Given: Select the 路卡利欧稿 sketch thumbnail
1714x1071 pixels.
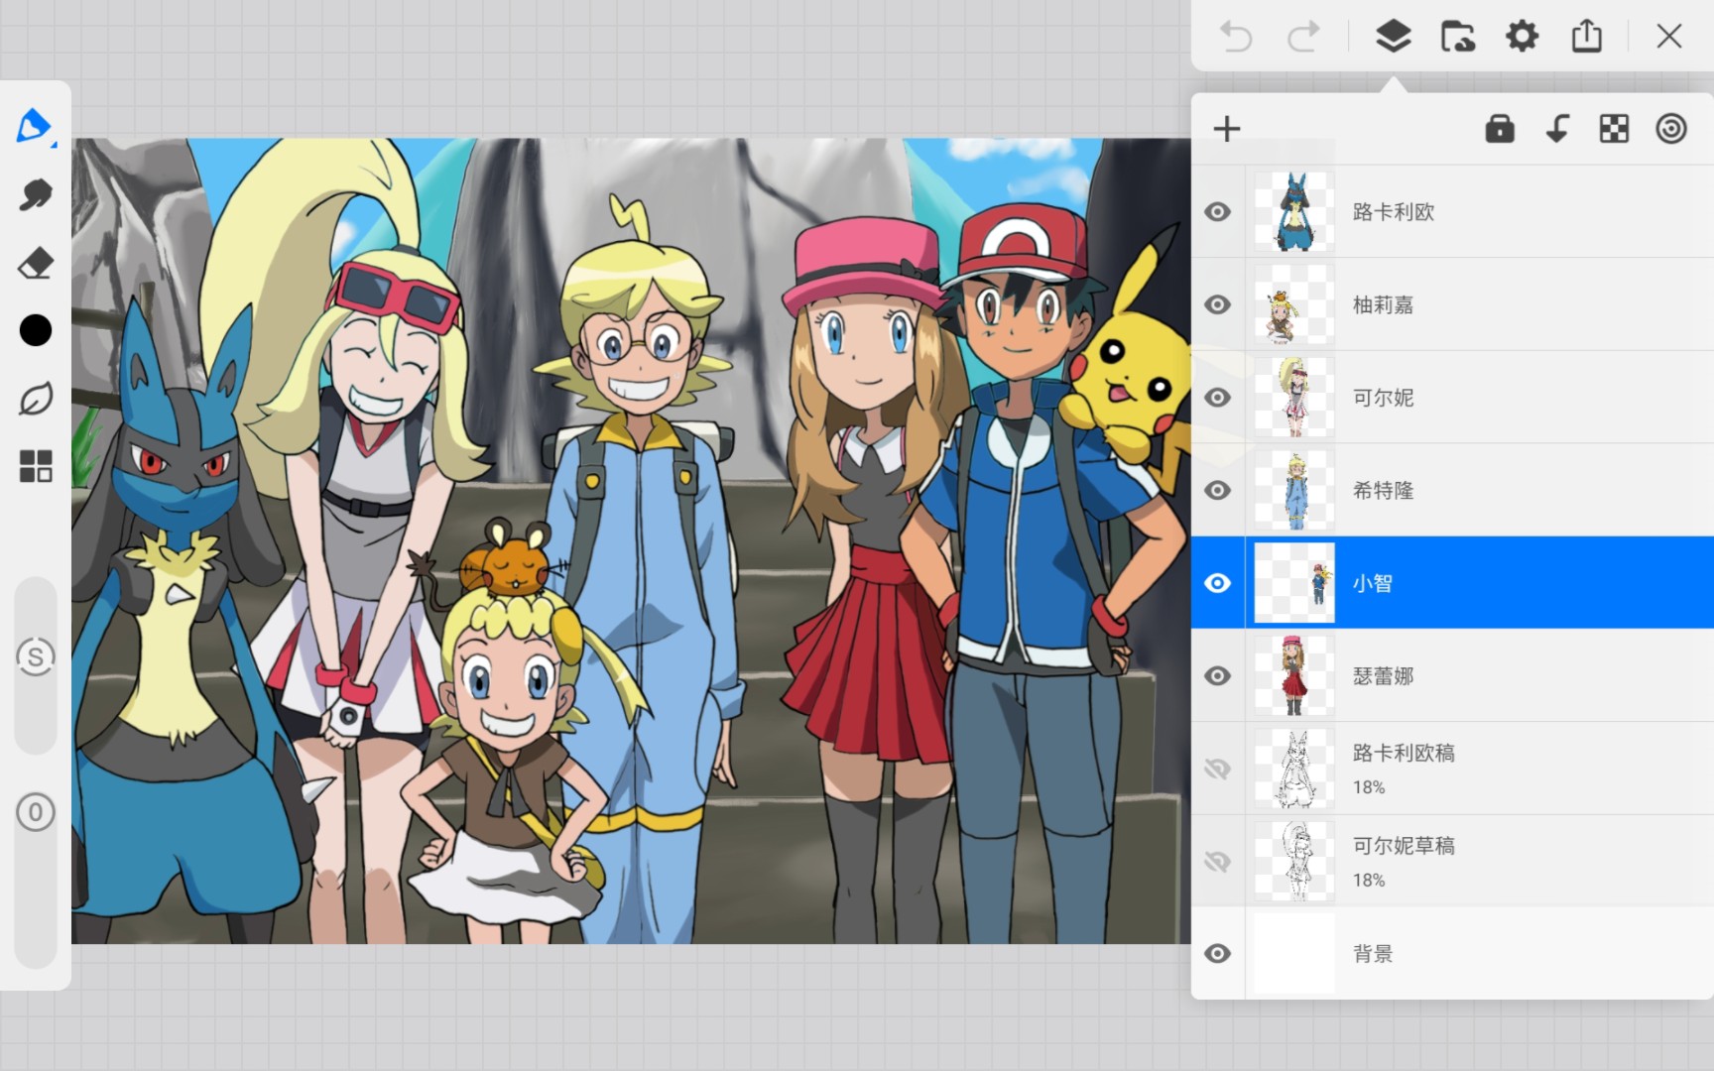Looking at the screenshot, I should [1294, 769].
